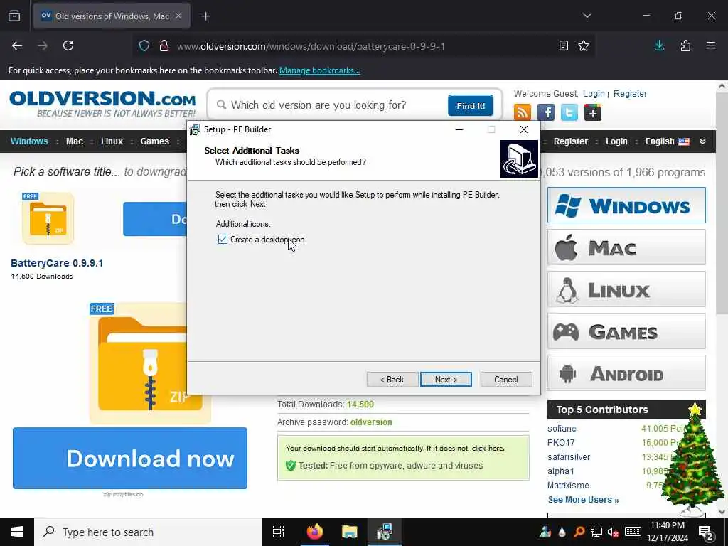Click the Windows platform banner
Viewport: 728px width, 546px height.
(x=626, y=205)
